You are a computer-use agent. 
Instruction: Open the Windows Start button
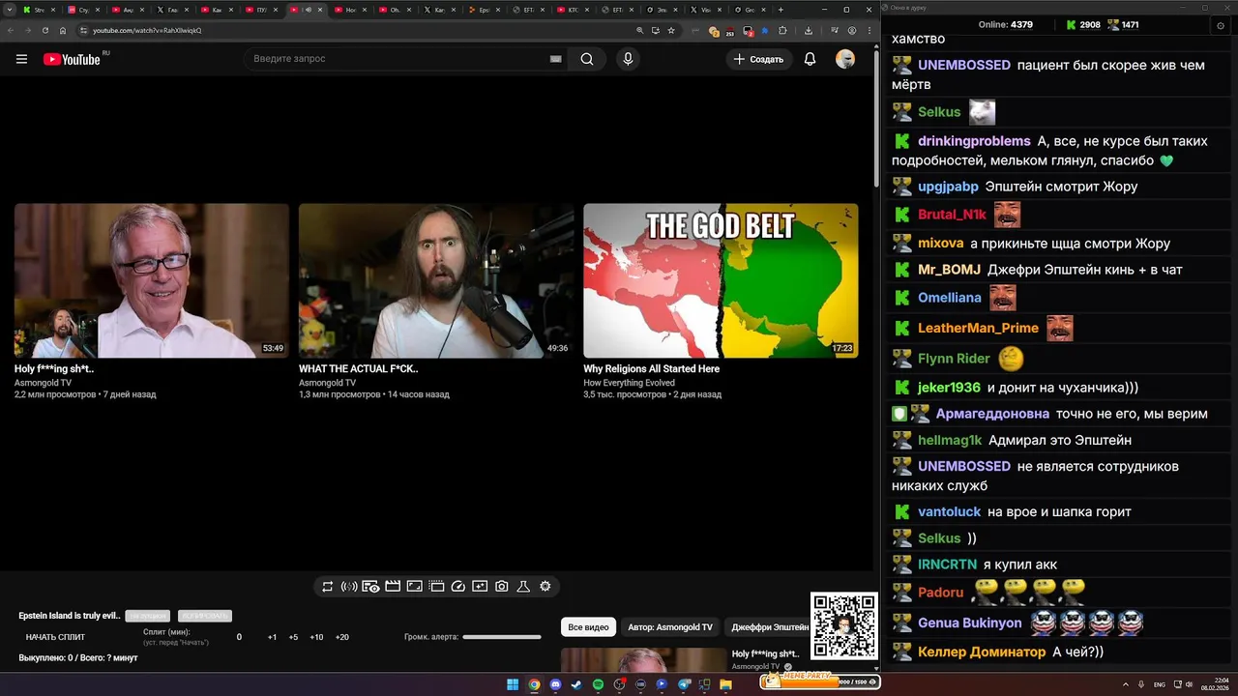pos(513,684)
